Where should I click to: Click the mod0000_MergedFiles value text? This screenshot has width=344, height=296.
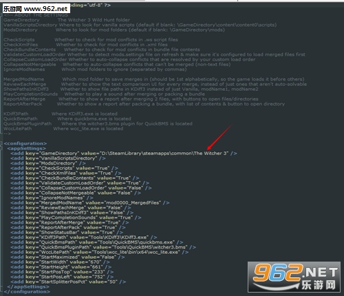pyautogui.click(x=133, y=203)
